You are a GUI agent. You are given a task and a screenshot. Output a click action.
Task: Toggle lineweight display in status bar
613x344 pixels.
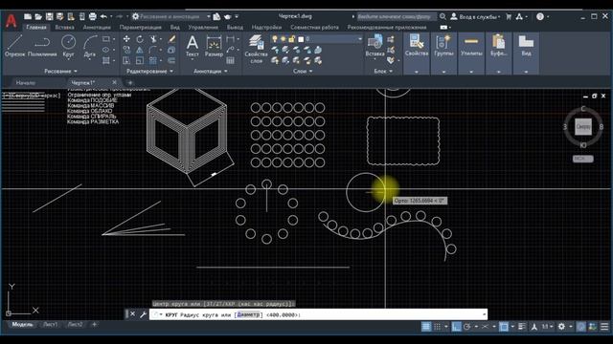pos(522,327)
